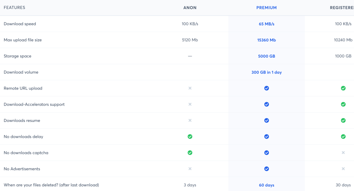The height and width of the screenshot is (191, 354).
Task: Click the 10240 Mb upload size value
Action: click(343, 40)
